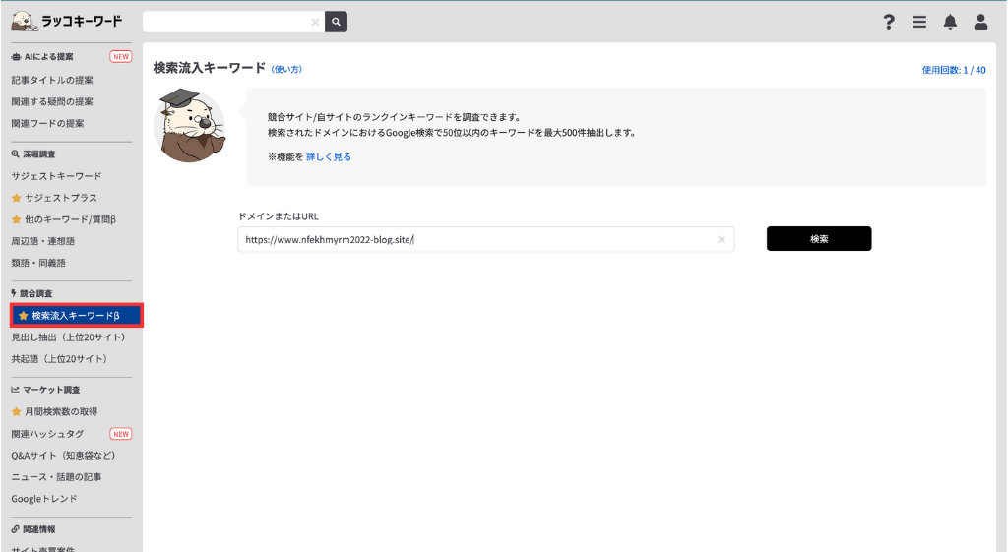The height and width of the screenshot is (552, 1008).
Task: Open 記事タイトルの提案 in sidebar
Action: pyautogui.click(x=52, y=80)
